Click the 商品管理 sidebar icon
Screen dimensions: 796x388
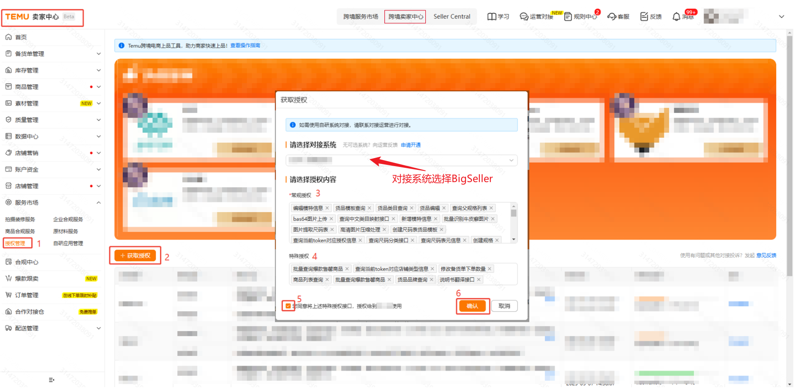(8, 87)
